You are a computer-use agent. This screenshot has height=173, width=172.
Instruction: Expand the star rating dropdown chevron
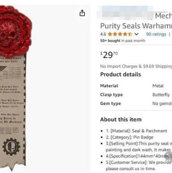coord(136,34)
